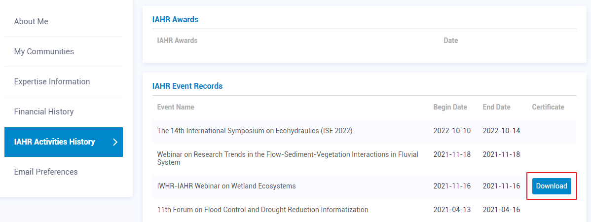The height and width of the screenshot is (222, 591).
Task: Select IAHR Activities History tab
Action: [x=54, y=142]
